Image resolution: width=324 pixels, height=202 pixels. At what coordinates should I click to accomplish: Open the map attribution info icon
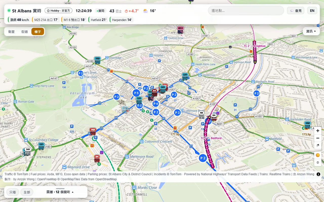tap(318, 174)
